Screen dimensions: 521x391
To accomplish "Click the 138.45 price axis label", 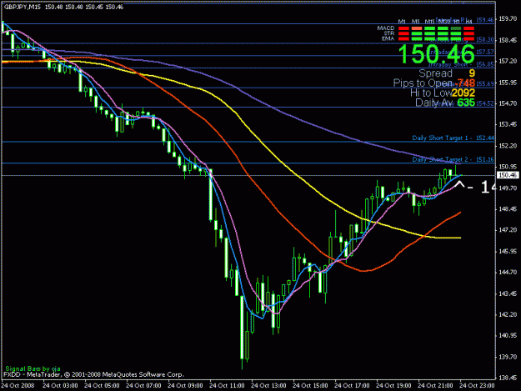I will click(508, 378).
